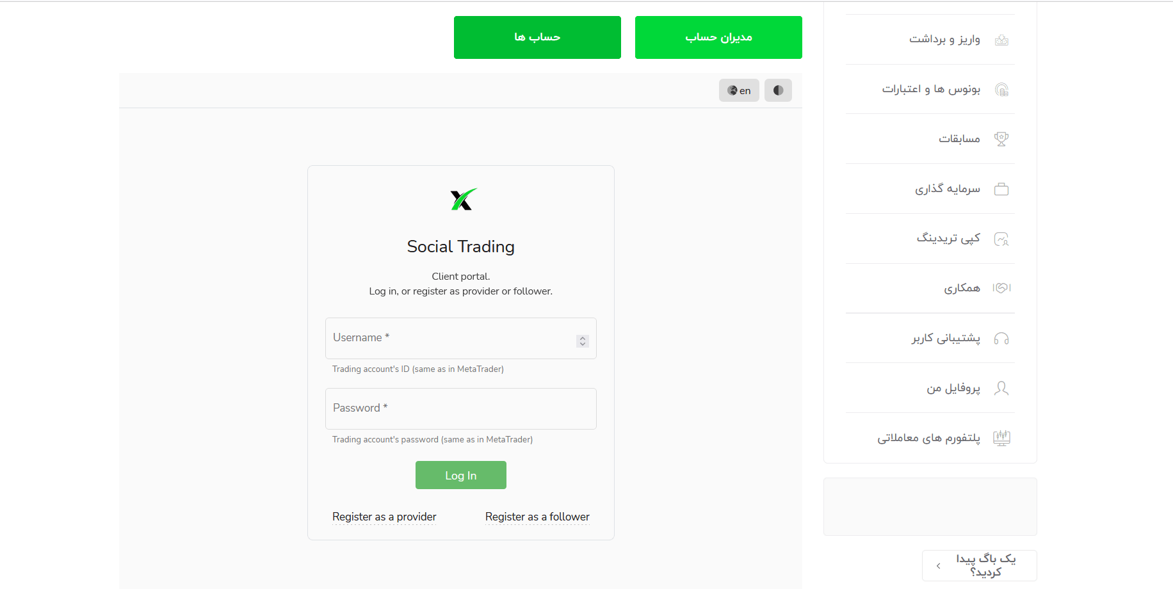1173x589 pixels.
Task: Click the cooperation handshake icon
Action: (x=1001, y=288)
